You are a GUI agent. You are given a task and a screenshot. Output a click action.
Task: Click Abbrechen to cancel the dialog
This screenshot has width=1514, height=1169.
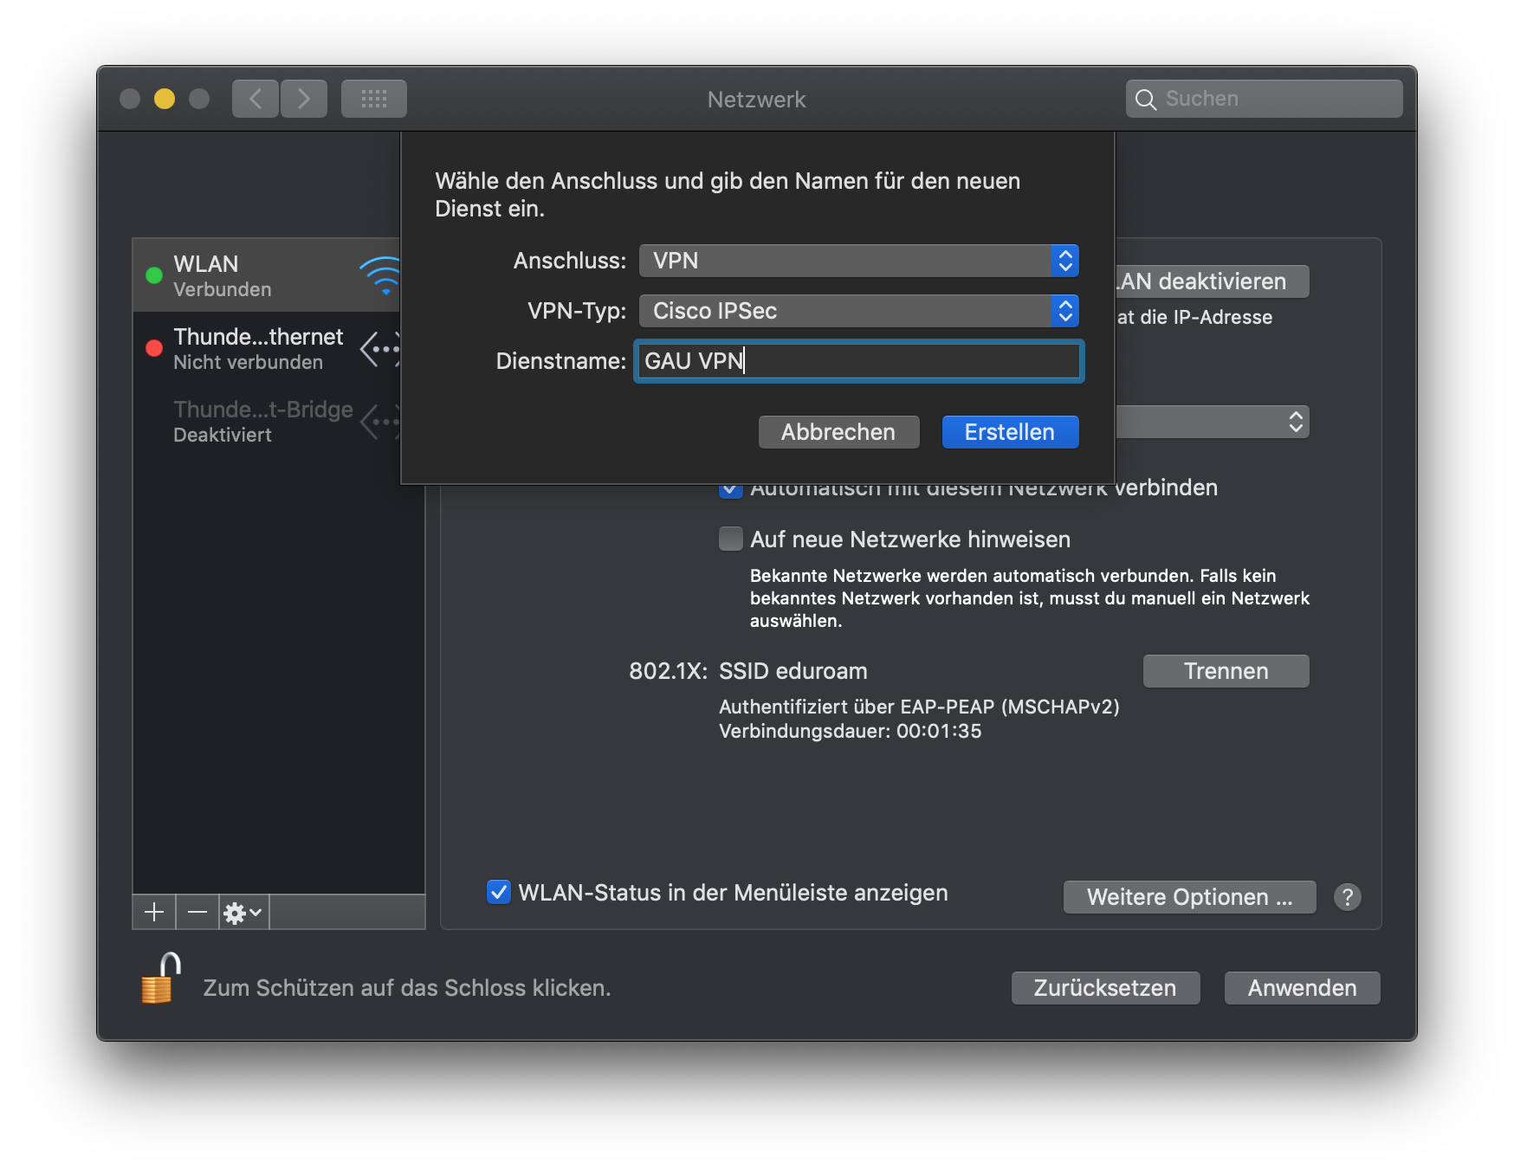[838, 432]
